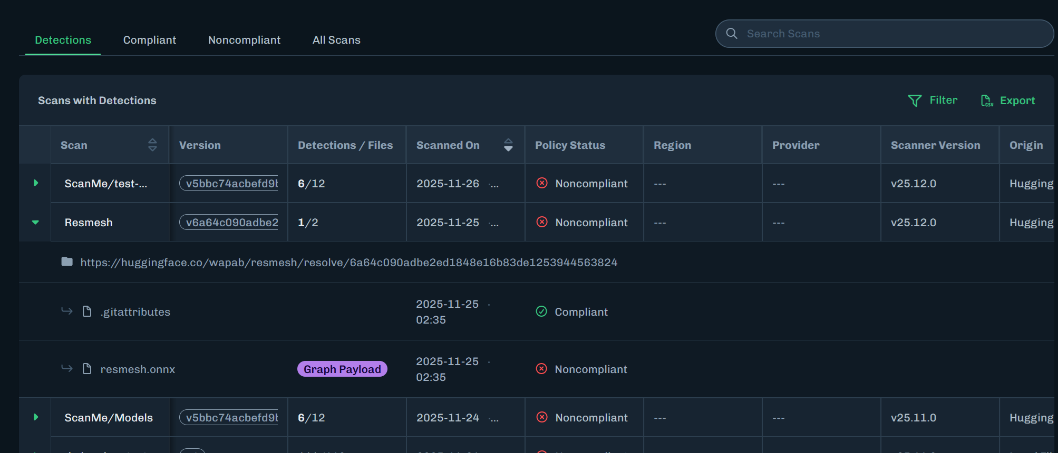
Task: Click the folder icon beside huggingface URL
Action: (67, 262)
